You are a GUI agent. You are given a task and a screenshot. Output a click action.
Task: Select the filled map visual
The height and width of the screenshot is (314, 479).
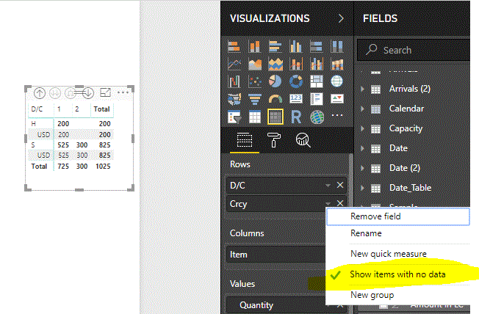(x=234, y=99)
